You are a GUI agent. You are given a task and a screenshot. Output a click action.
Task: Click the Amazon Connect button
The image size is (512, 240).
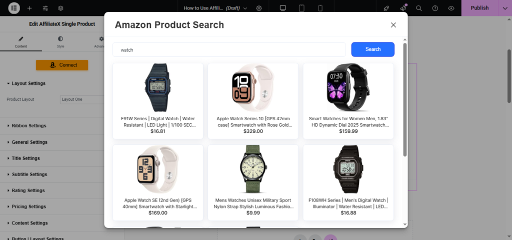62,65
